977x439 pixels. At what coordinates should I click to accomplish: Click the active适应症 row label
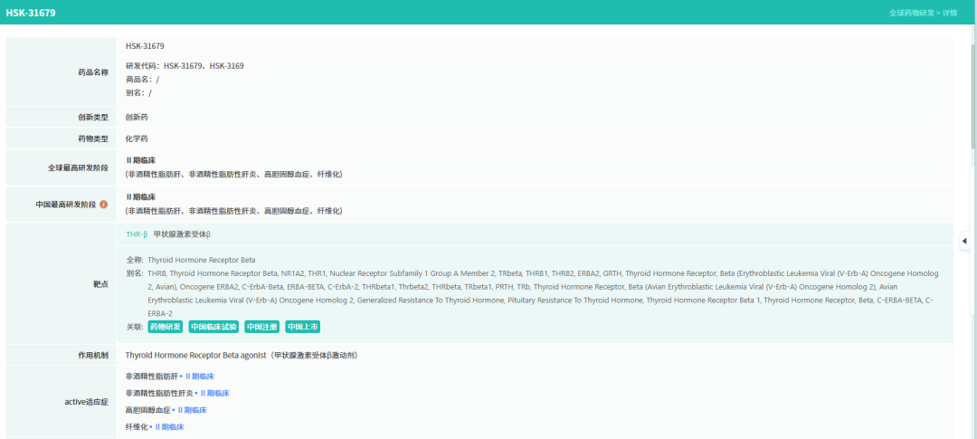tap(86, 401)
